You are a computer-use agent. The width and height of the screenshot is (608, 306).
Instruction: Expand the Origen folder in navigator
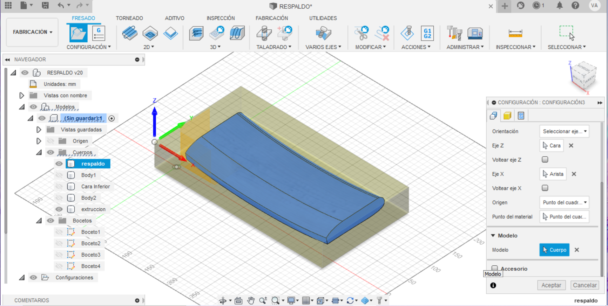[x=39, y=141]
